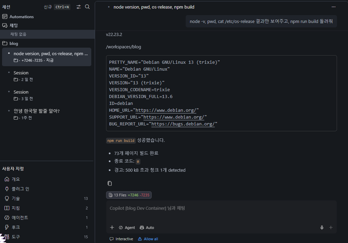Click the 73개 페이지 빌드 완료 bullet
The height and width of the screenshot is (243, 348).
click(136, 153)
